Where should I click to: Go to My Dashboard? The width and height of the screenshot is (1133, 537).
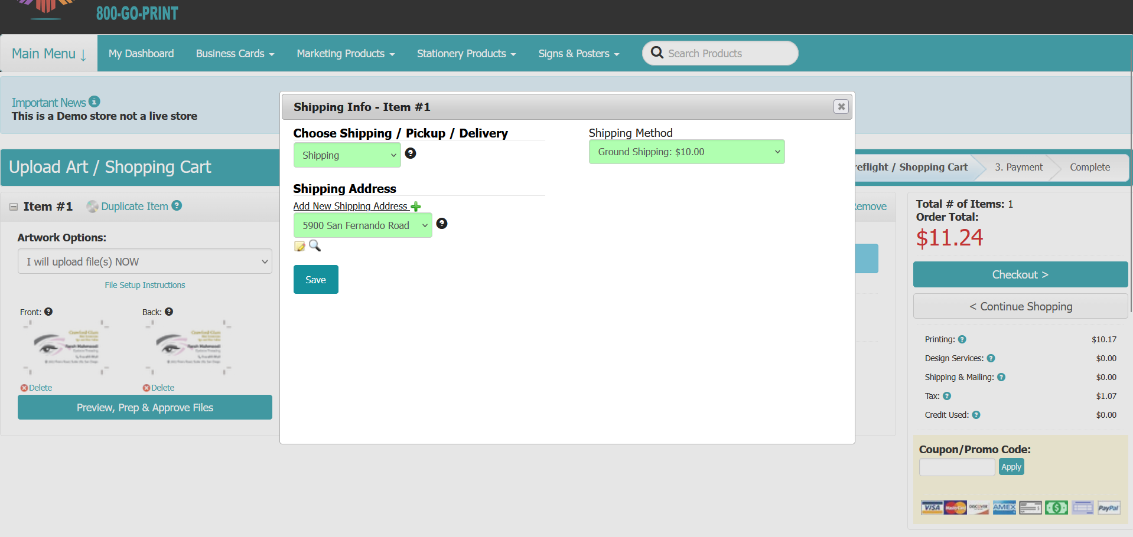point(141,54)
